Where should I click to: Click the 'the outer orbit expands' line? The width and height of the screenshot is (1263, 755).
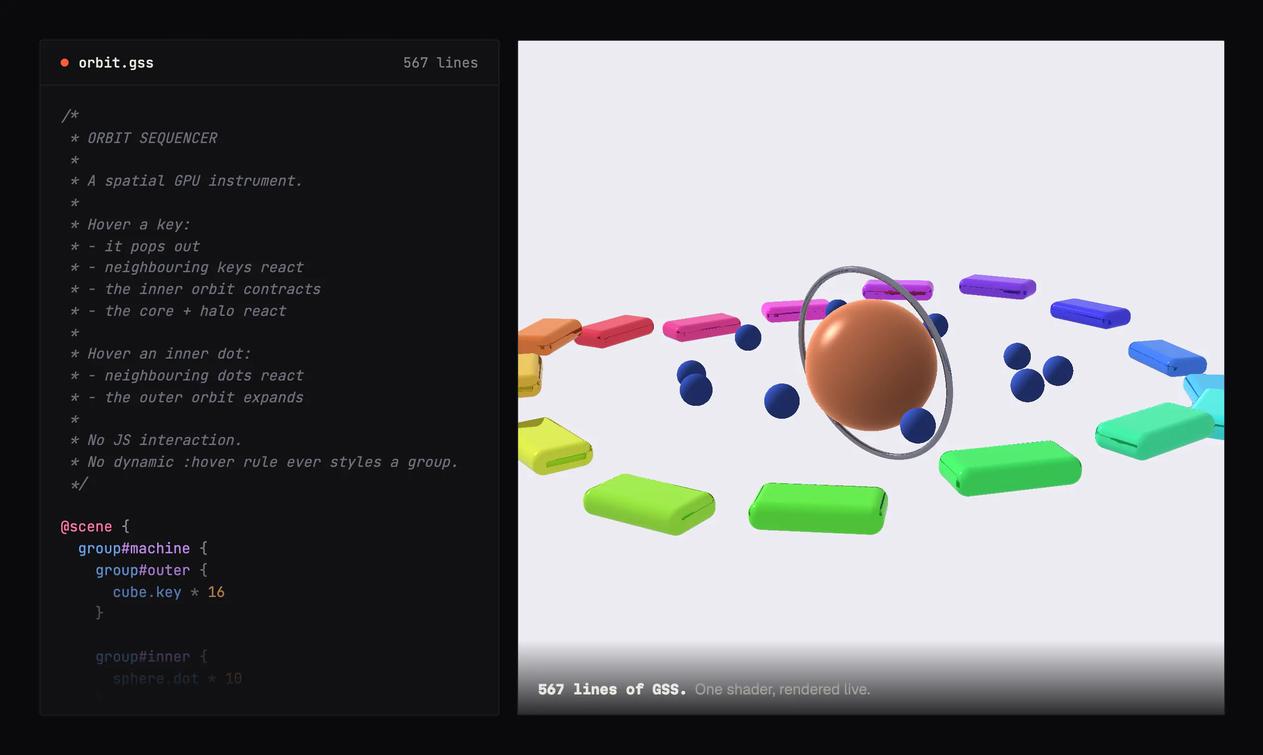tap(204, 397)
